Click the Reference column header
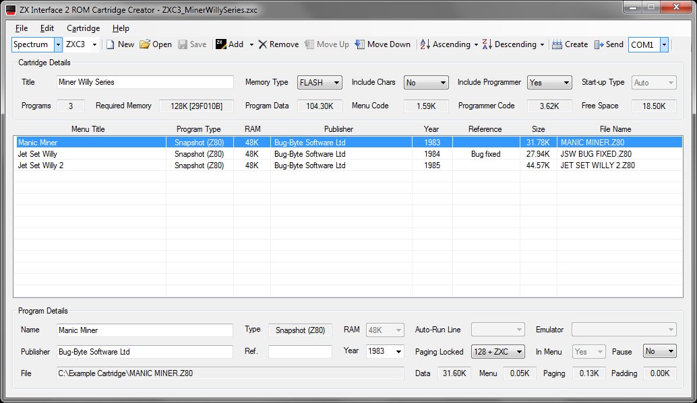This screenshot has width=697, height=403. coord(485,129)
